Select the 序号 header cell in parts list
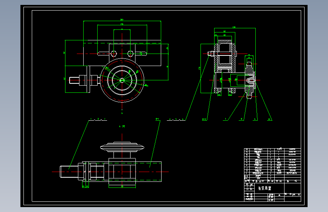This screenshot has height=212, width=328. [x=247, y=181]
